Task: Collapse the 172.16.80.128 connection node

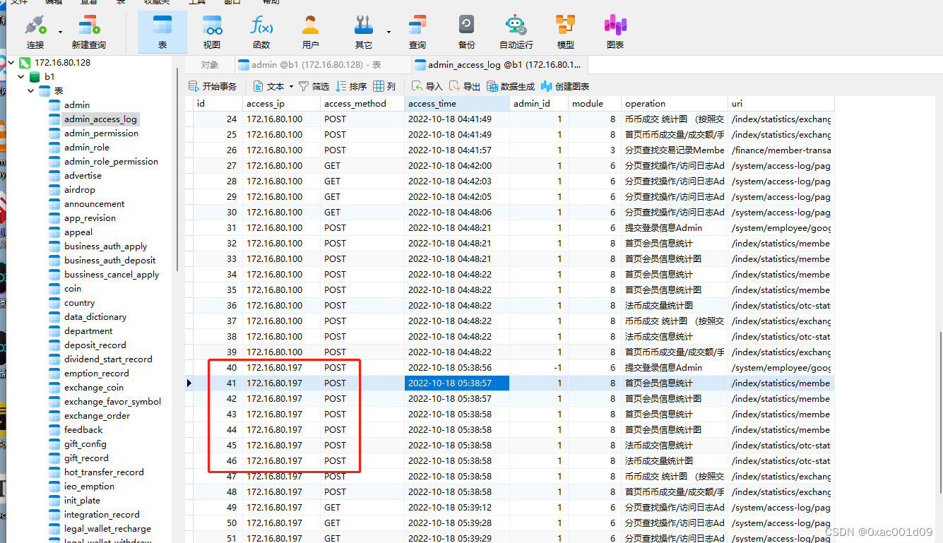Action: [x=11, y=63]
